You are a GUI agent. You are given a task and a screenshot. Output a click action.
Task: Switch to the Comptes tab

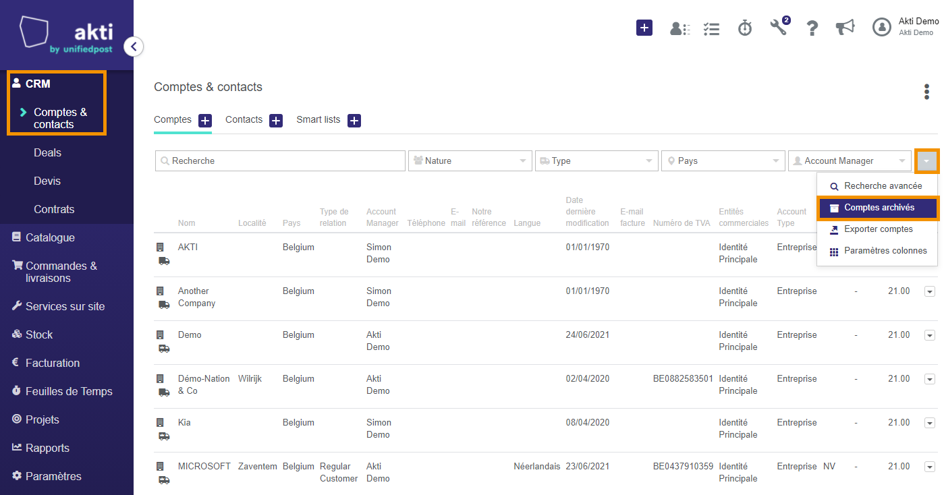[x=173, y=119]
